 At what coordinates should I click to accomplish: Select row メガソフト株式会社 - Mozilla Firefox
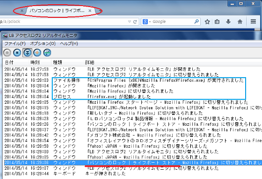coord(133,135)
